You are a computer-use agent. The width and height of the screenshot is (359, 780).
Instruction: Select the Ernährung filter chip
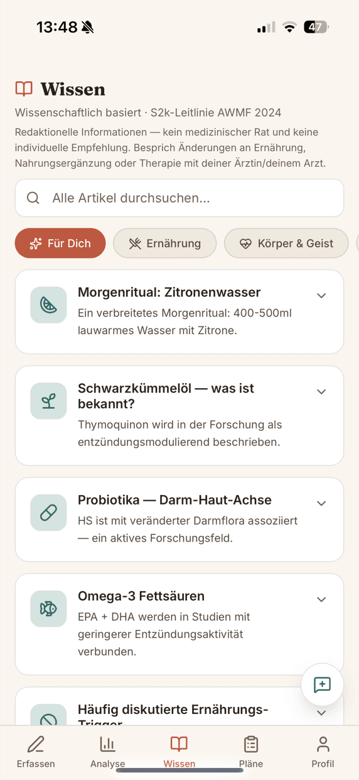point(164,243)
